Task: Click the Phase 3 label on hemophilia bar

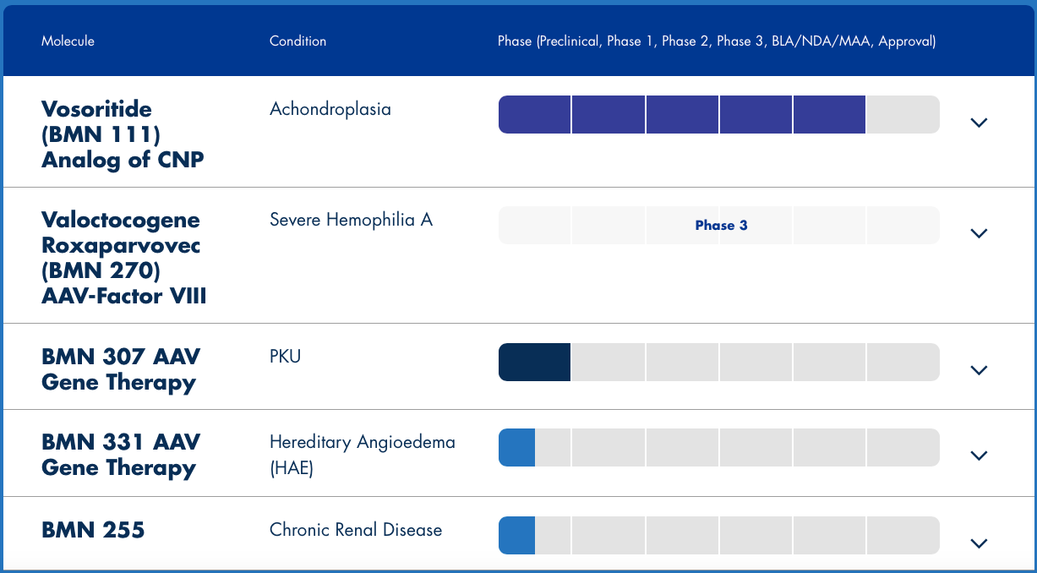Action: (721, 226)
